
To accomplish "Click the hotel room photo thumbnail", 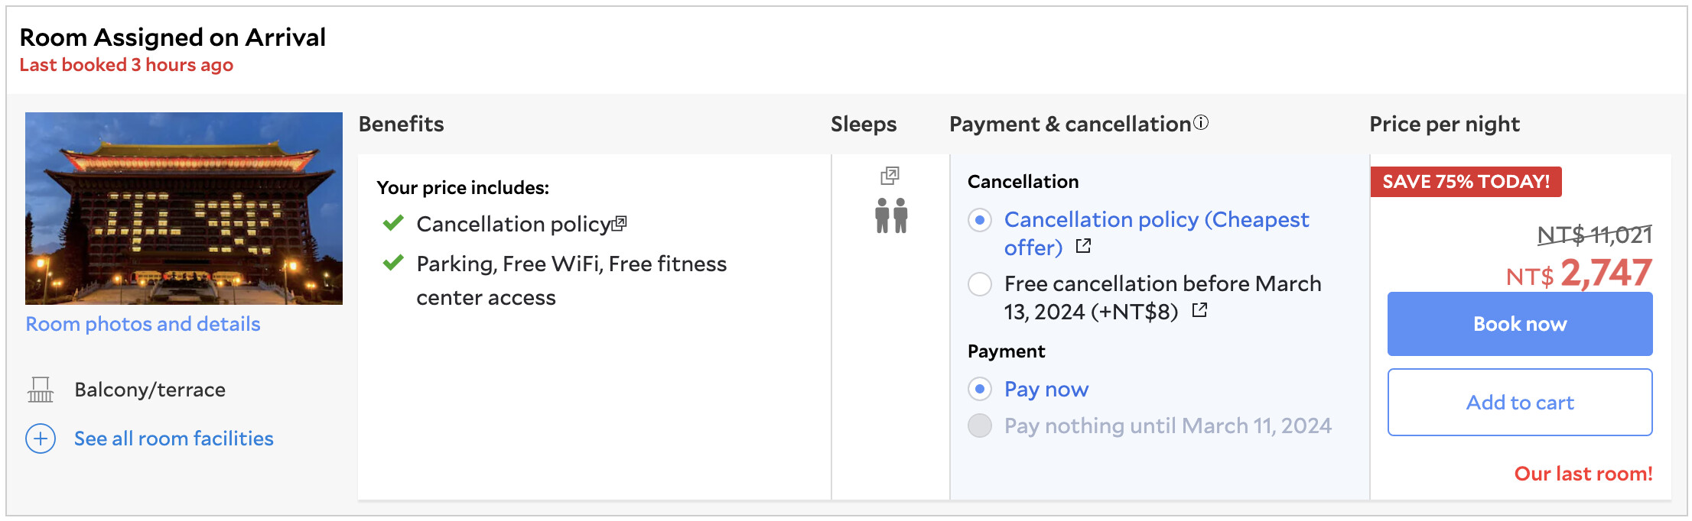I will (x=184, y=208).
